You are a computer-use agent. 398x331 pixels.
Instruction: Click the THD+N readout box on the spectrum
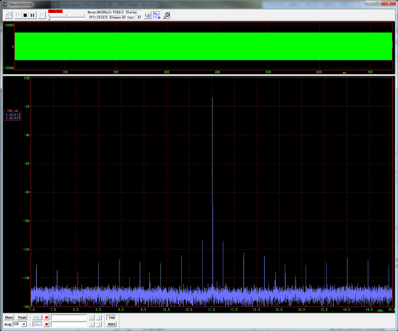13,115
